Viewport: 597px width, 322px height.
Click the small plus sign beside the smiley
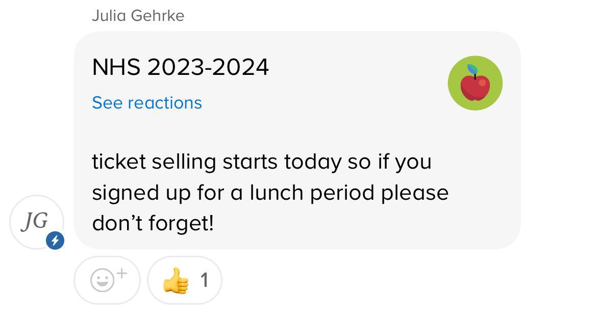tap(121, 274)
